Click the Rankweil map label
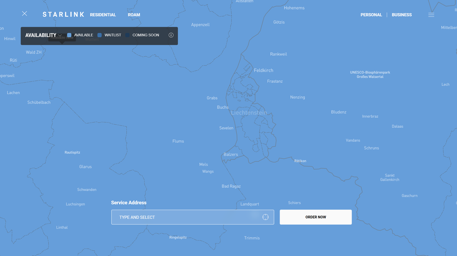The image size is (457, 256). [278, 54]
